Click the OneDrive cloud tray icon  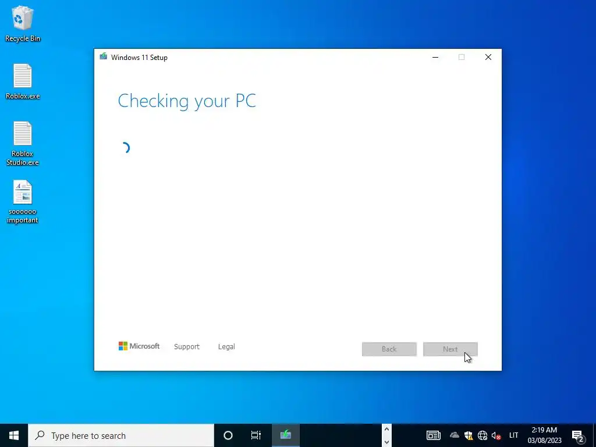454,435
